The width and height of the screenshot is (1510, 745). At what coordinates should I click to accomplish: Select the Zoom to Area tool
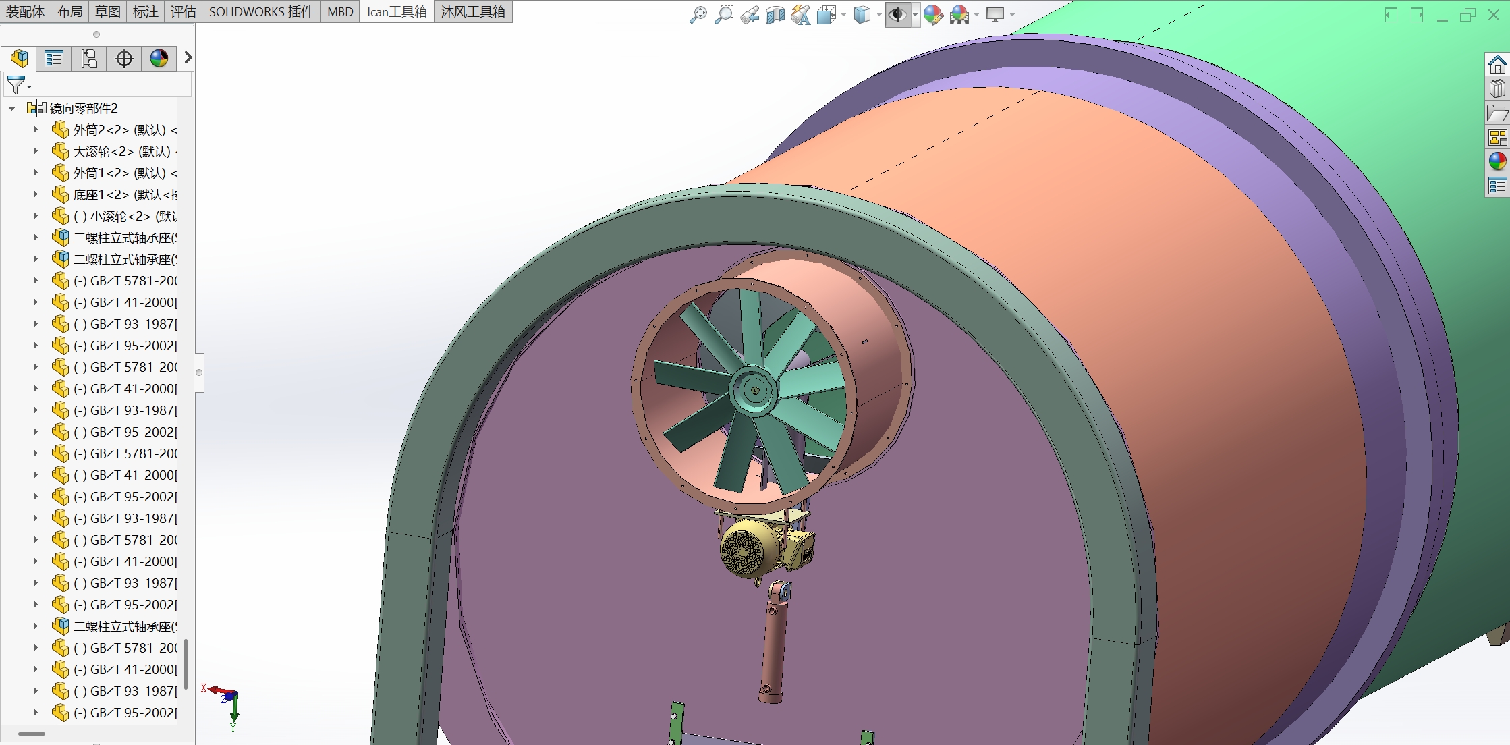click(723, 14)
